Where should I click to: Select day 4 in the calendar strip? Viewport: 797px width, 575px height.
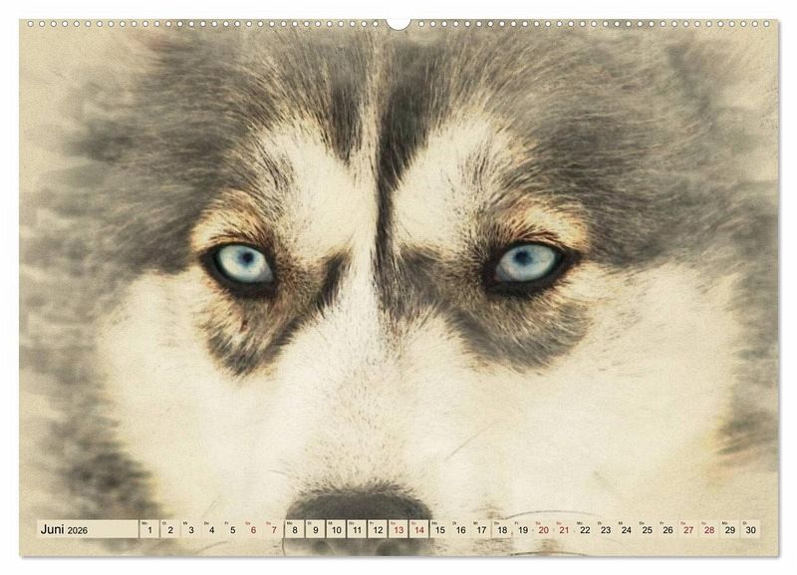[211, 529]
